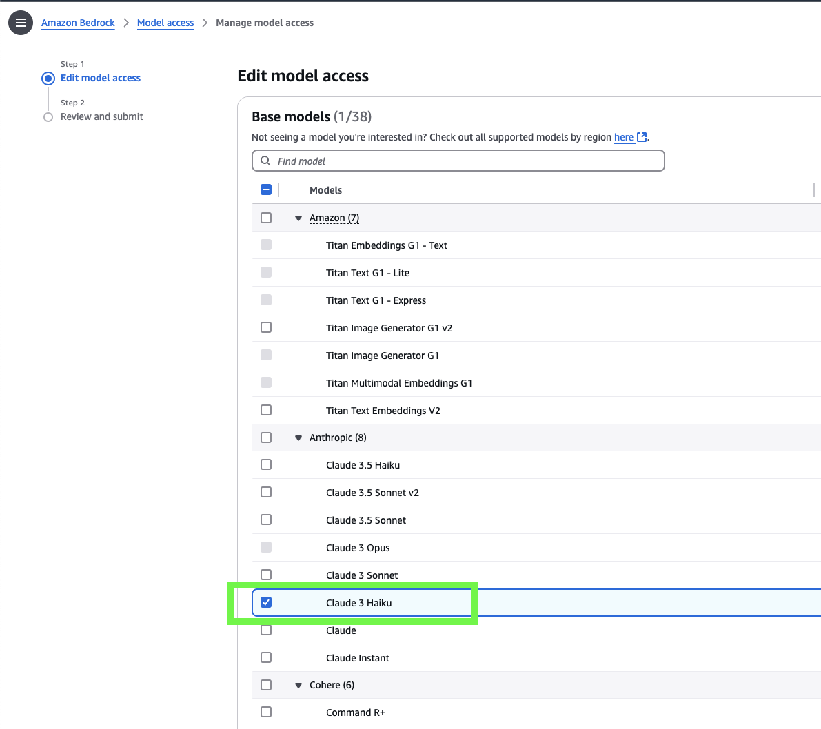Collapse the Anthropic (8) group triangle
This screenshot has width=821, height=729.
(298, 438)
